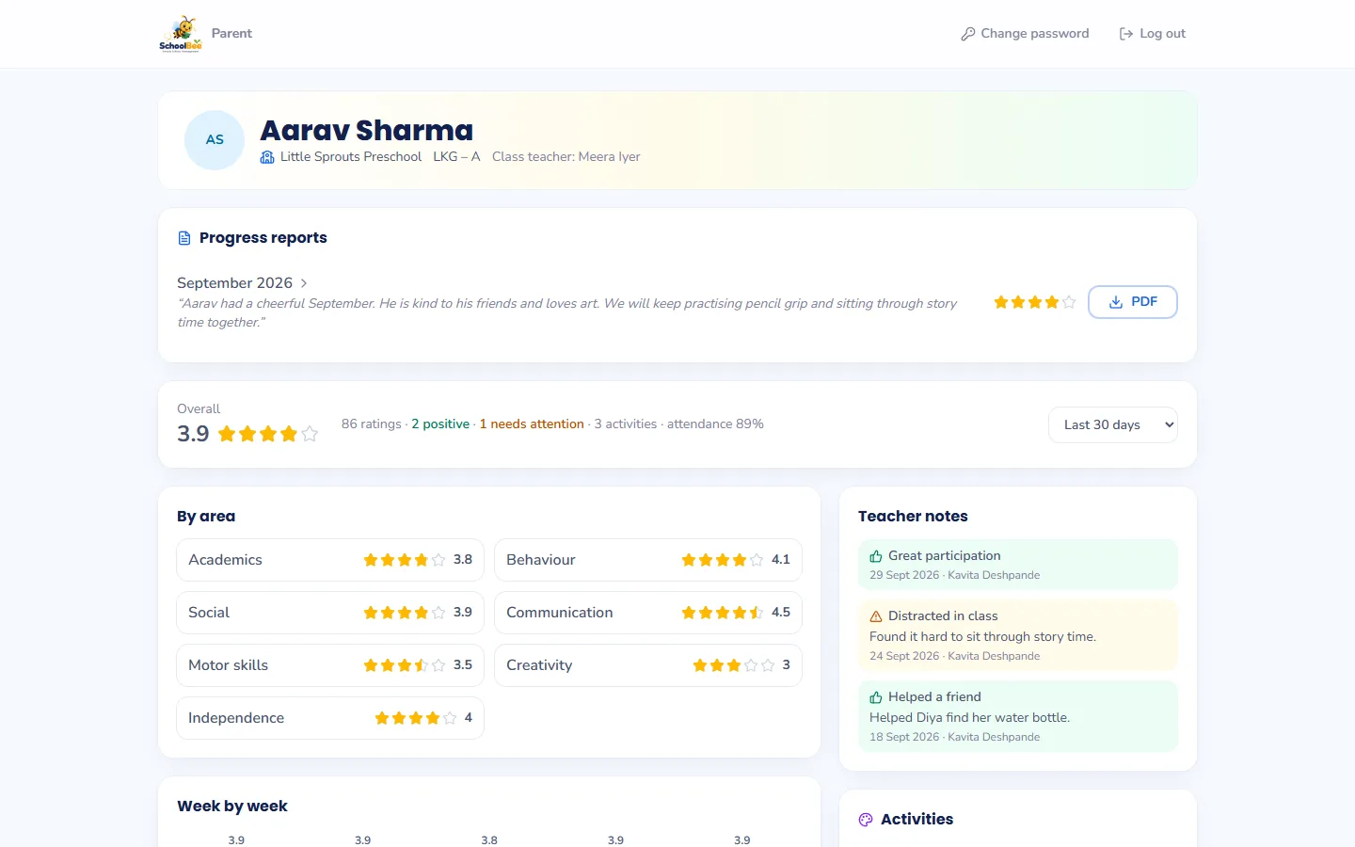Click the report quote about cheerful September
The width and height of the screenshot is (1355, 847).
pos(567,313)
